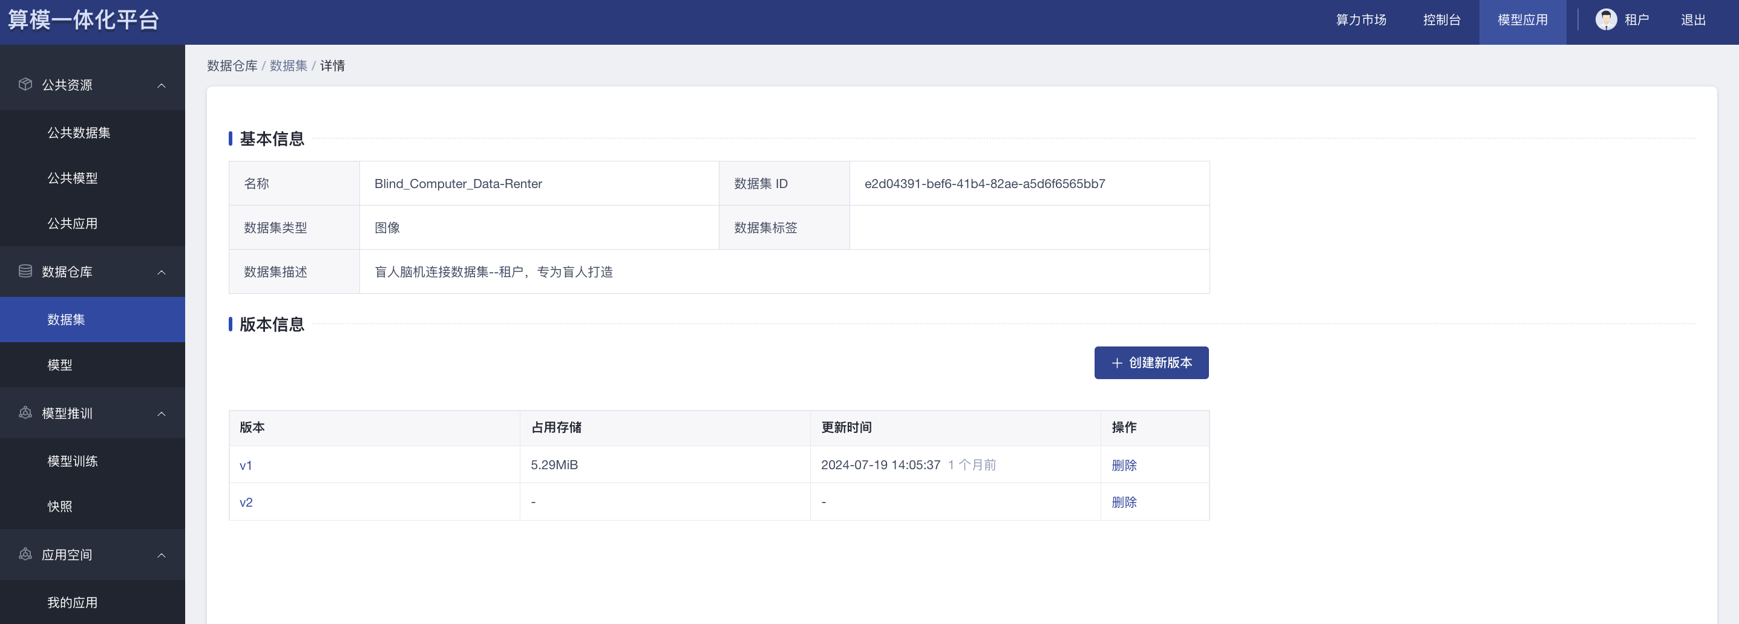Click 退出 to log out

click(1692, 20)
